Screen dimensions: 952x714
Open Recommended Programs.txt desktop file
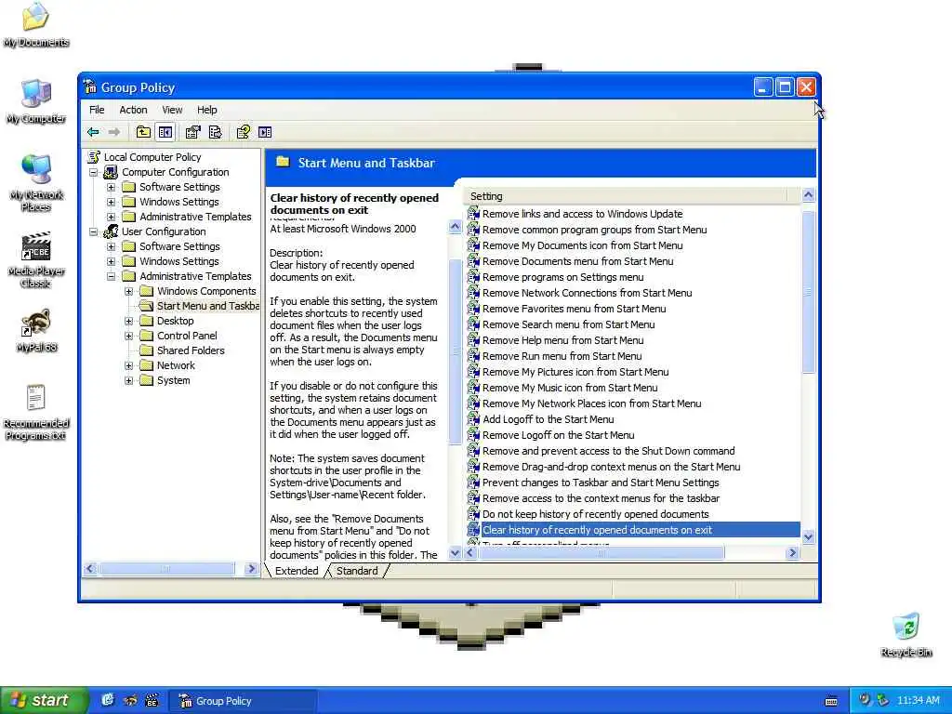(36, 413)
